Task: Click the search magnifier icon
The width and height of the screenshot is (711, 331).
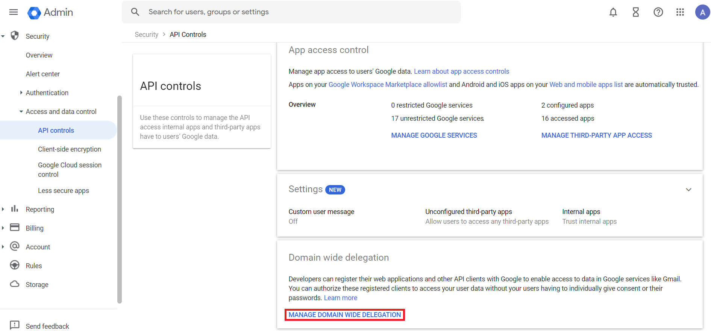Action: 135,12
